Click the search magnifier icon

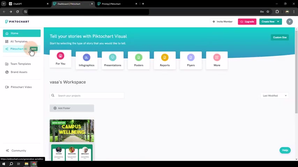[x=53, y=96]
